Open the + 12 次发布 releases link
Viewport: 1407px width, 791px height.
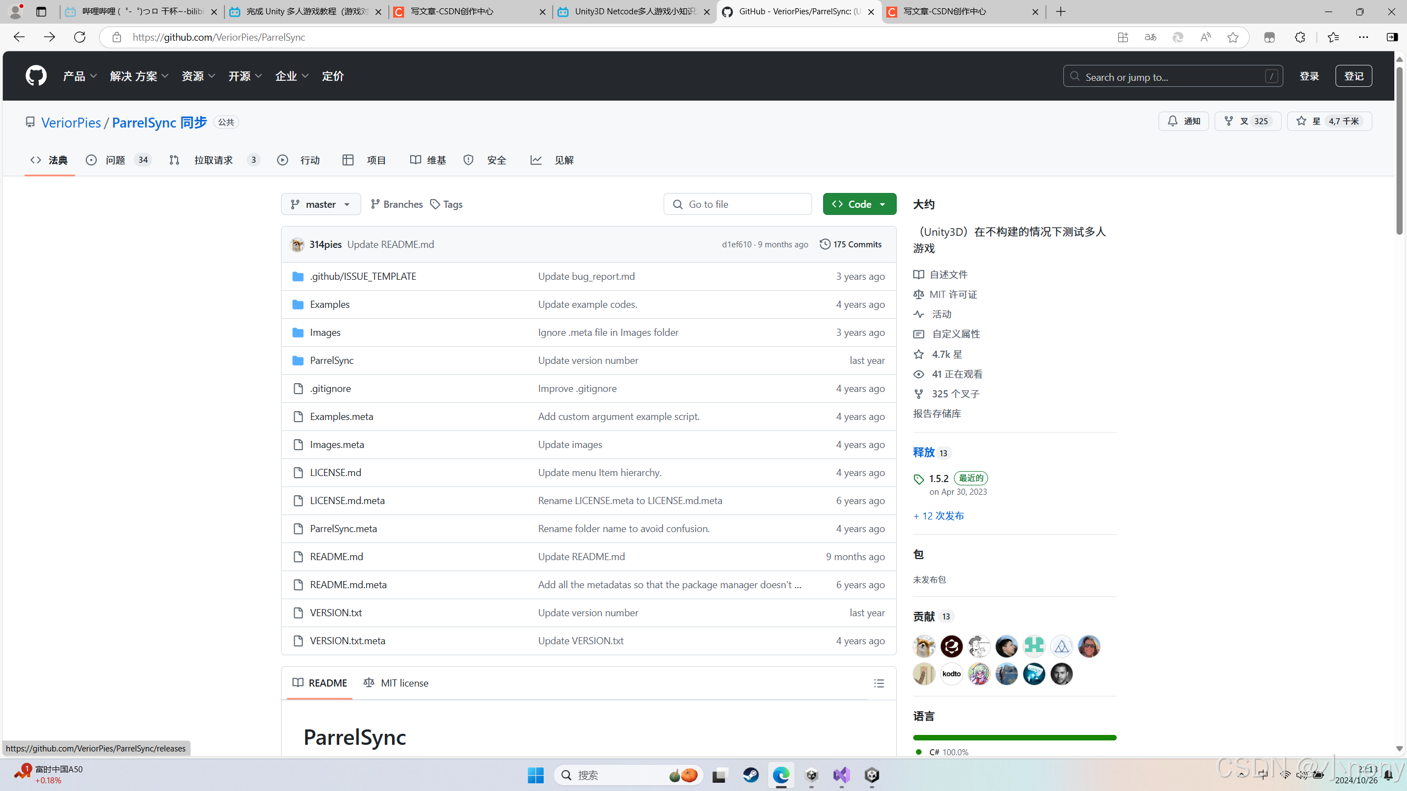click(x=937, y=516)
